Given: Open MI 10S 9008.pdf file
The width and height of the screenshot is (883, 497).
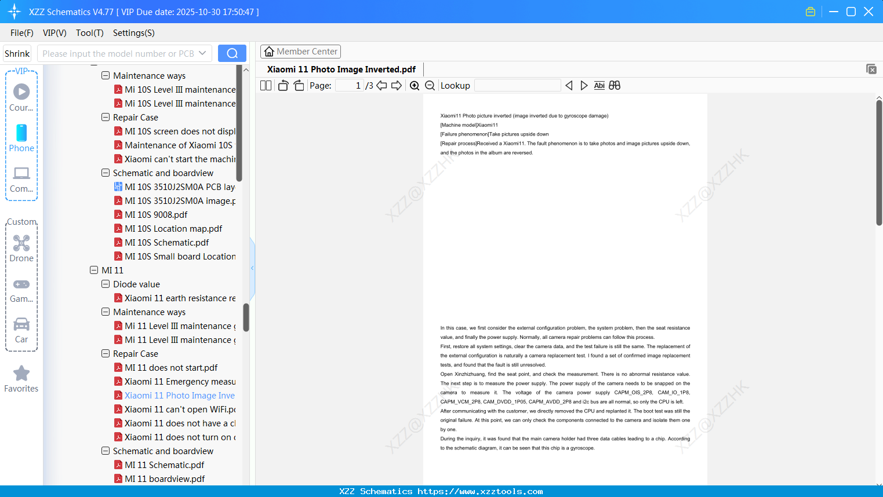Looking at the screenshot, I should (x=151, y=215).
